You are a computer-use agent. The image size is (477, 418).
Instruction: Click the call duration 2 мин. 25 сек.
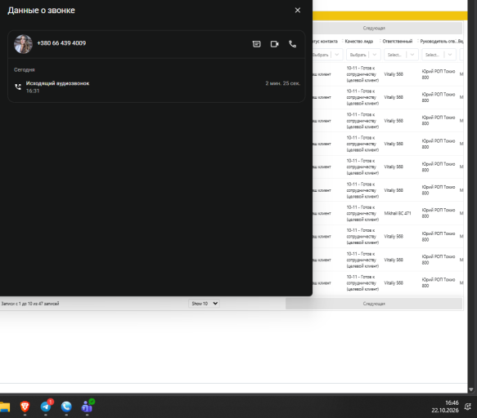[x=282, y=83]
